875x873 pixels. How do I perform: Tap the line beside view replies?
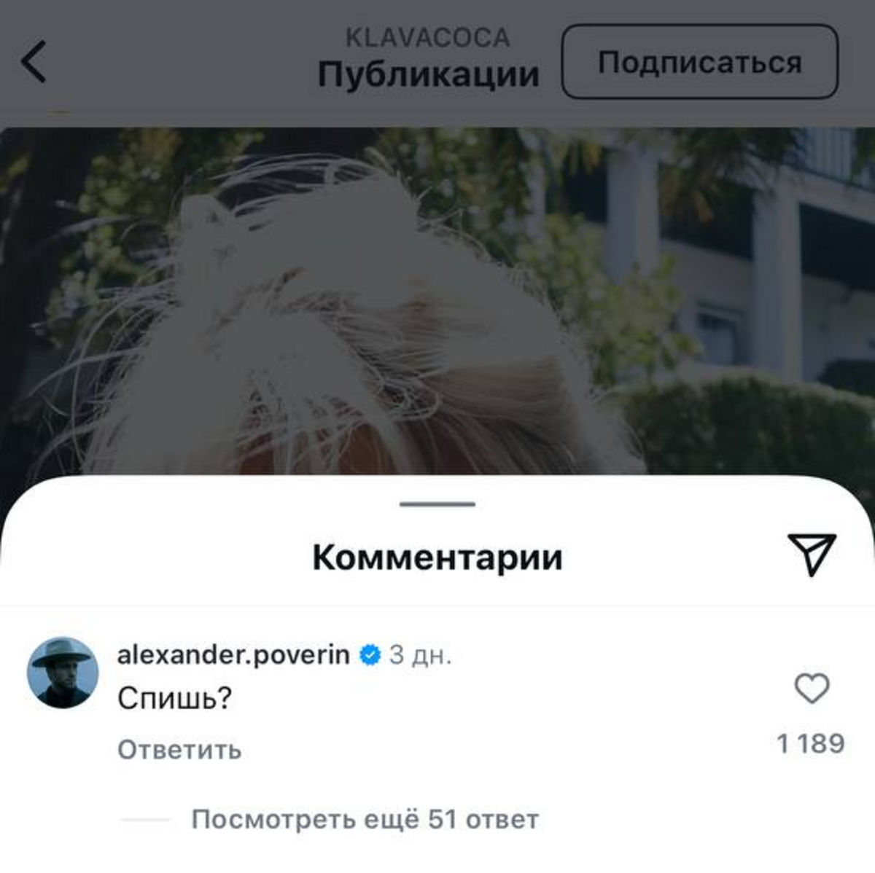point(146,820)
